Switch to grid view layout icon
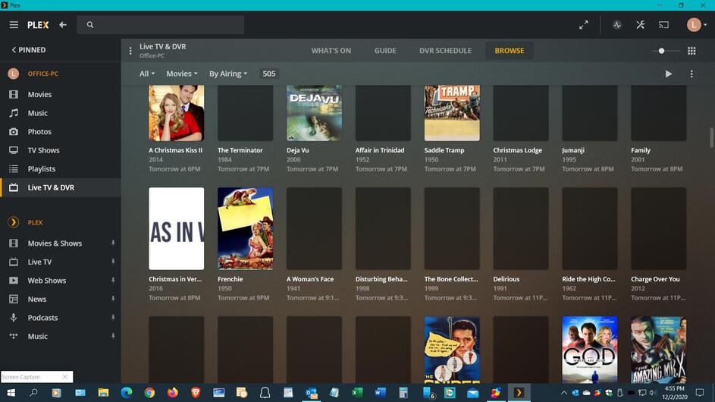715x402 pixels. point(691,51)
